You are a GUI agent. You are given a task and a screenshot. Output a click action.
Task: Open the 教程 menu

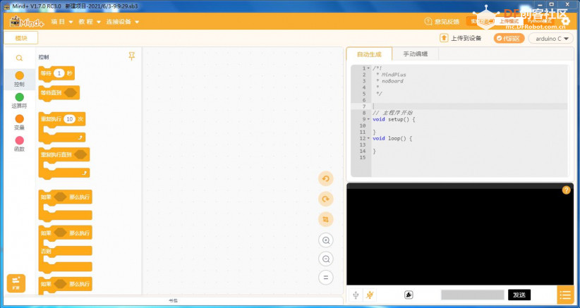tap(90, 22)
